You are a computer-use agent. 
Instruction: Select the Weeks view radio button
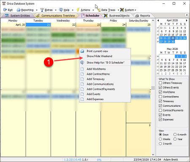(160, 139)
